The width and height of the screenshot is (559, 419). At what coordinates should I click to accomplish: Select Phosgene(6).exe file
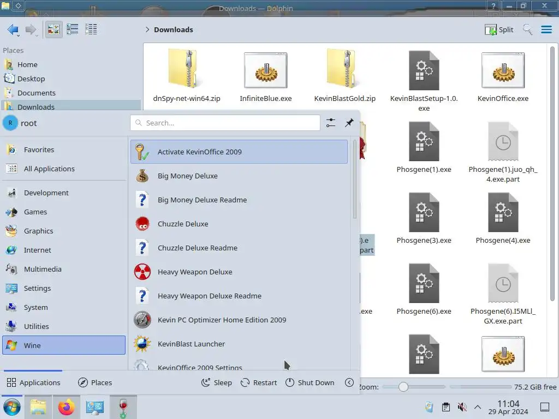[x=424, y=289]
